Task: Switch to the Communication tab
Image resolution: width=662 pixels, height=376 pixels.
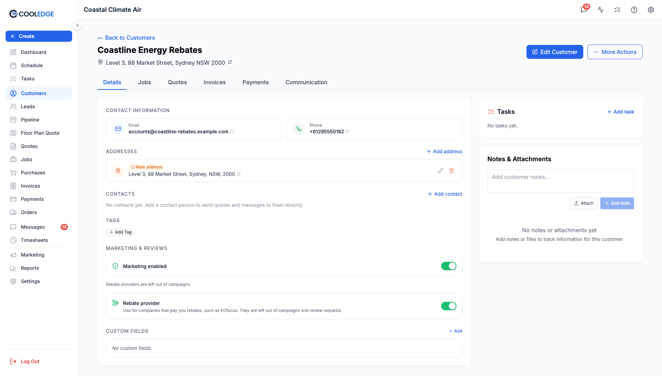Action: click(x=307, y=82)
